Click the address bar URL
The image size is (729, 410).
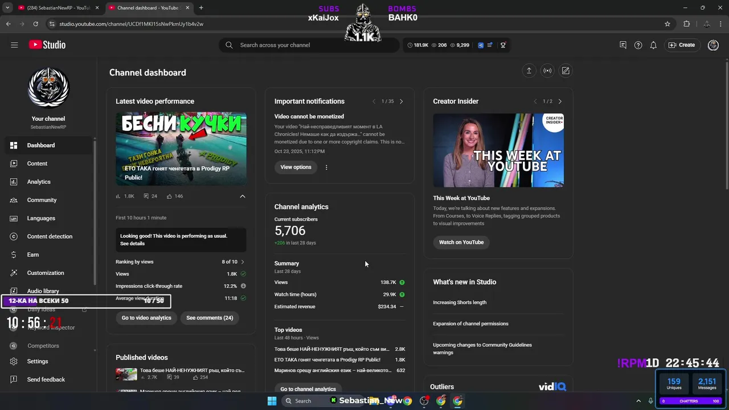[131, 24]
